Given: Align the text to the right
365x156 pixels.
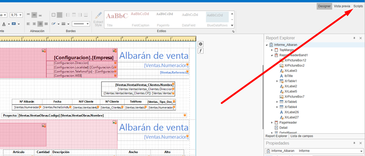Looking at the screenshot, I should [40, 24].
